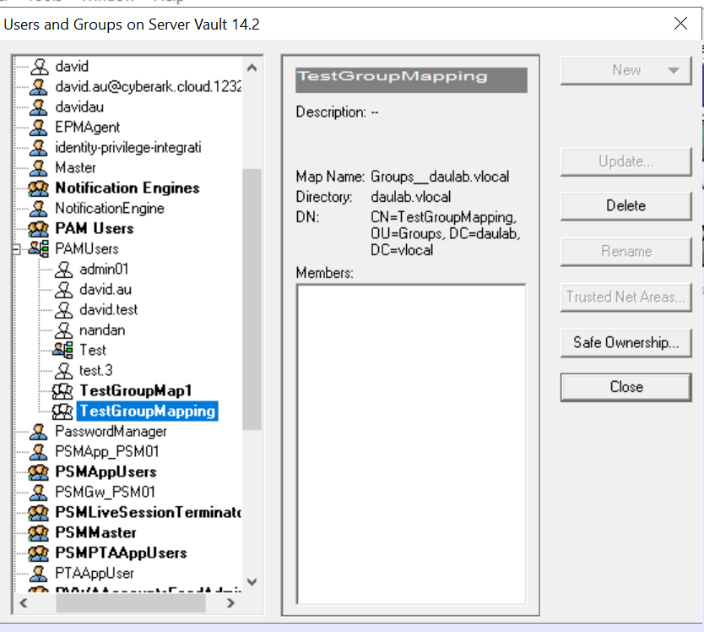Click the PAMUsers location icon
This screenshot has width=704, height=632.
39,248
